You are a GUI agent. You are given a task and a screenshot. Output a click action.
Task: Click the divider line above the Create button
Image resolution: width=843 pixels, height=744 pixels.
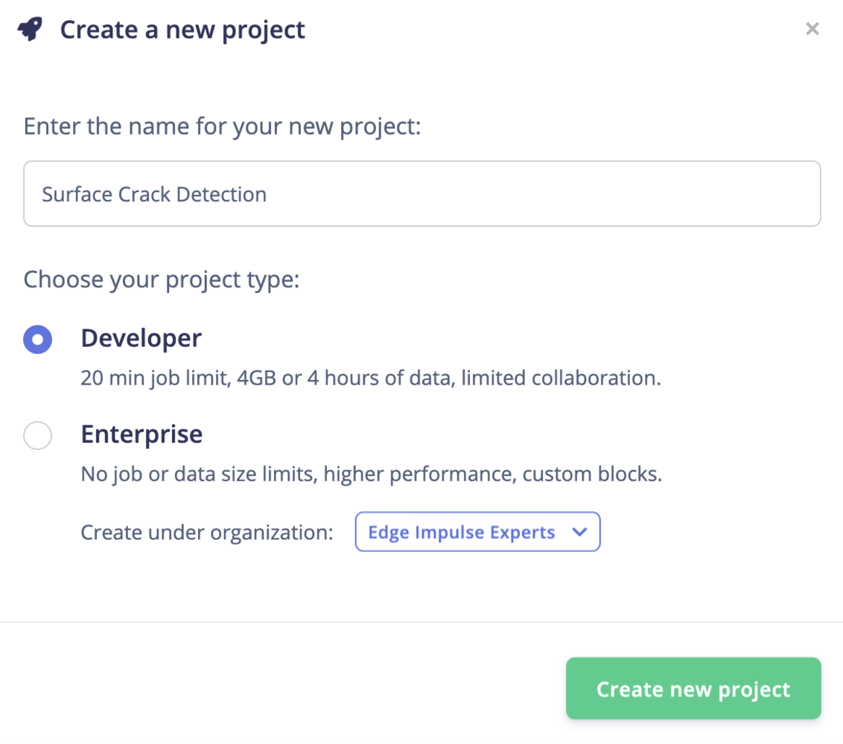421,621
